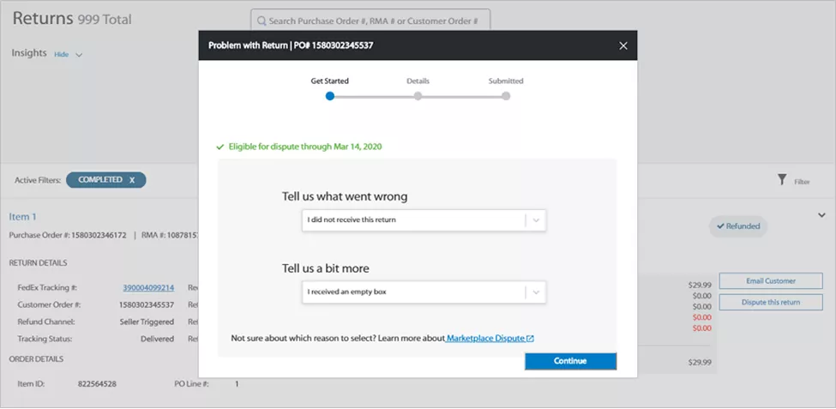The width and height of the screenshot is (836, 409).
Task: Click the Refunded status badge
Action: pyautogui.click(x=738, y=226)
